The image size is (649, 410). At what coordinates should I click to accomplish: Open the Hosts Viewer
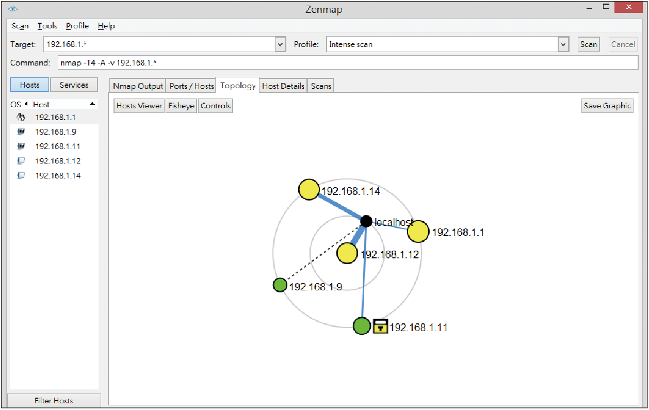[139, 106]
